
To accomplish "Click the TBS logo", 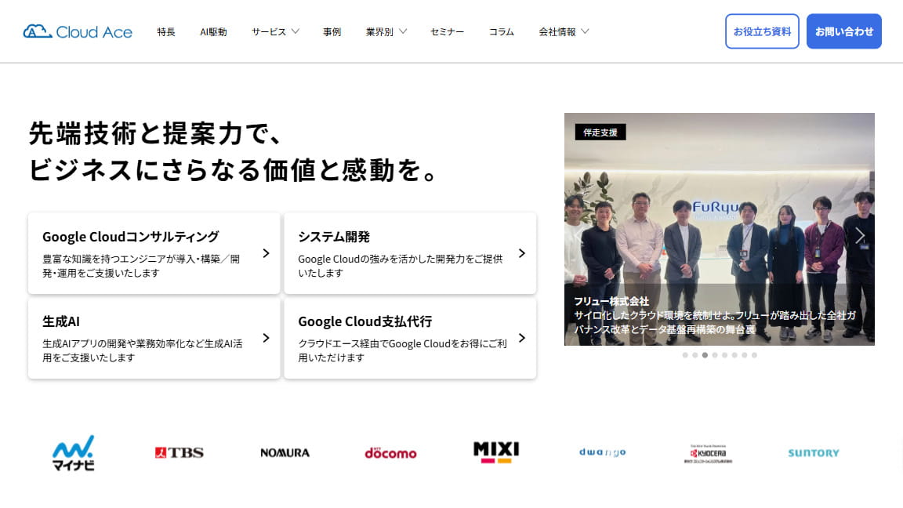I will 179,452.
